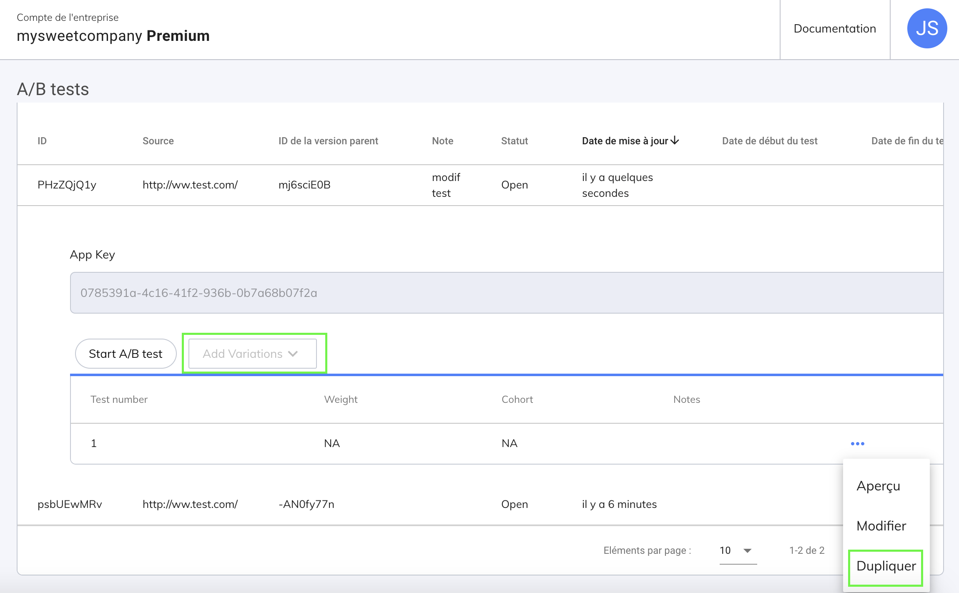
Task: Click the JS user avatar icon
Action: (926, 28)
